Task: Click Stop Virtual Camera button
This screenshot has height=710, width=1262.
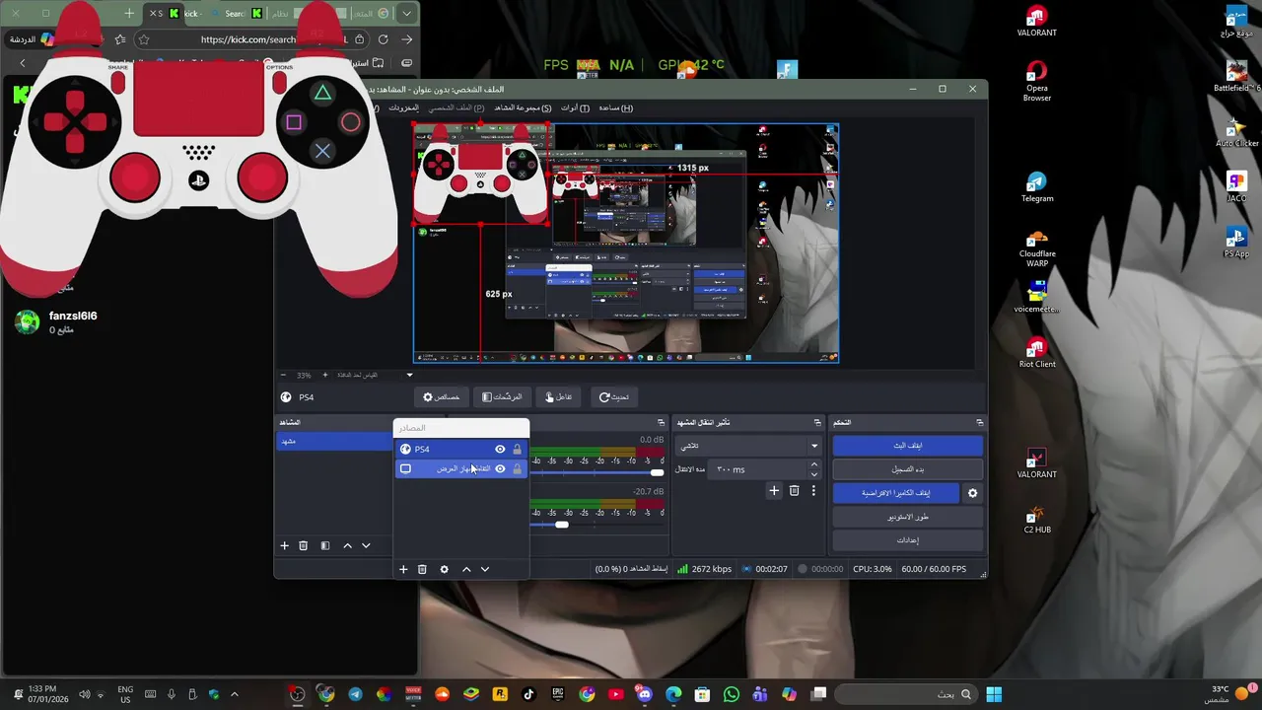Action: coord(896,493)
